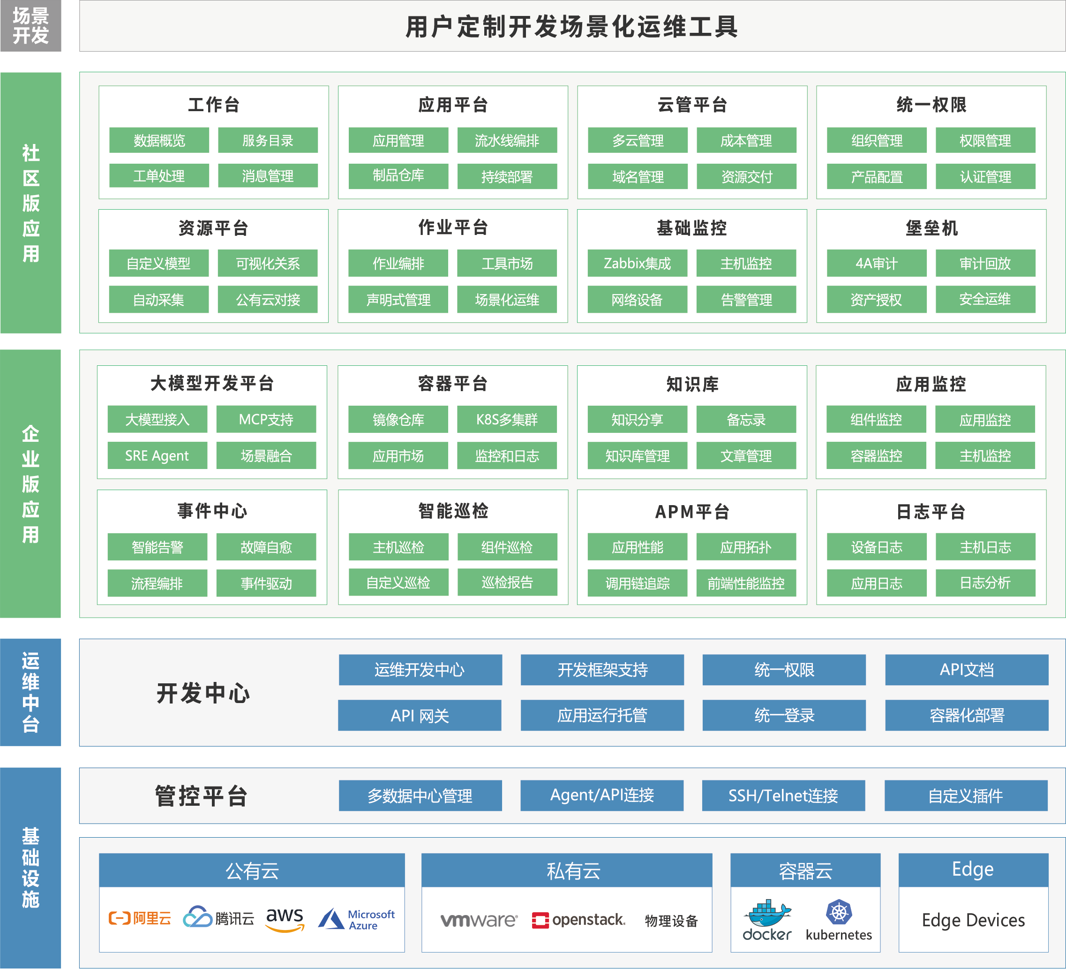Select the 运维中台 side tab
This screenshot has width=1066, height=976.
coord(30,692)
